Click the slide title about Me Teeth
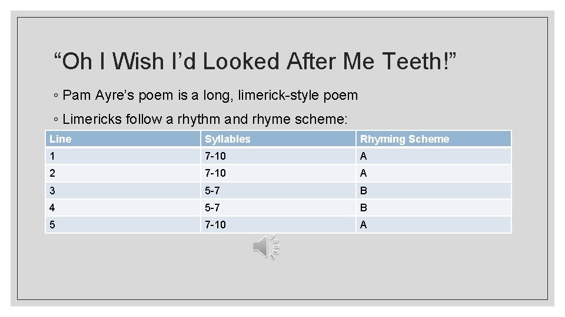Screen dimensions: 565x317 click(x=255, y=61)
